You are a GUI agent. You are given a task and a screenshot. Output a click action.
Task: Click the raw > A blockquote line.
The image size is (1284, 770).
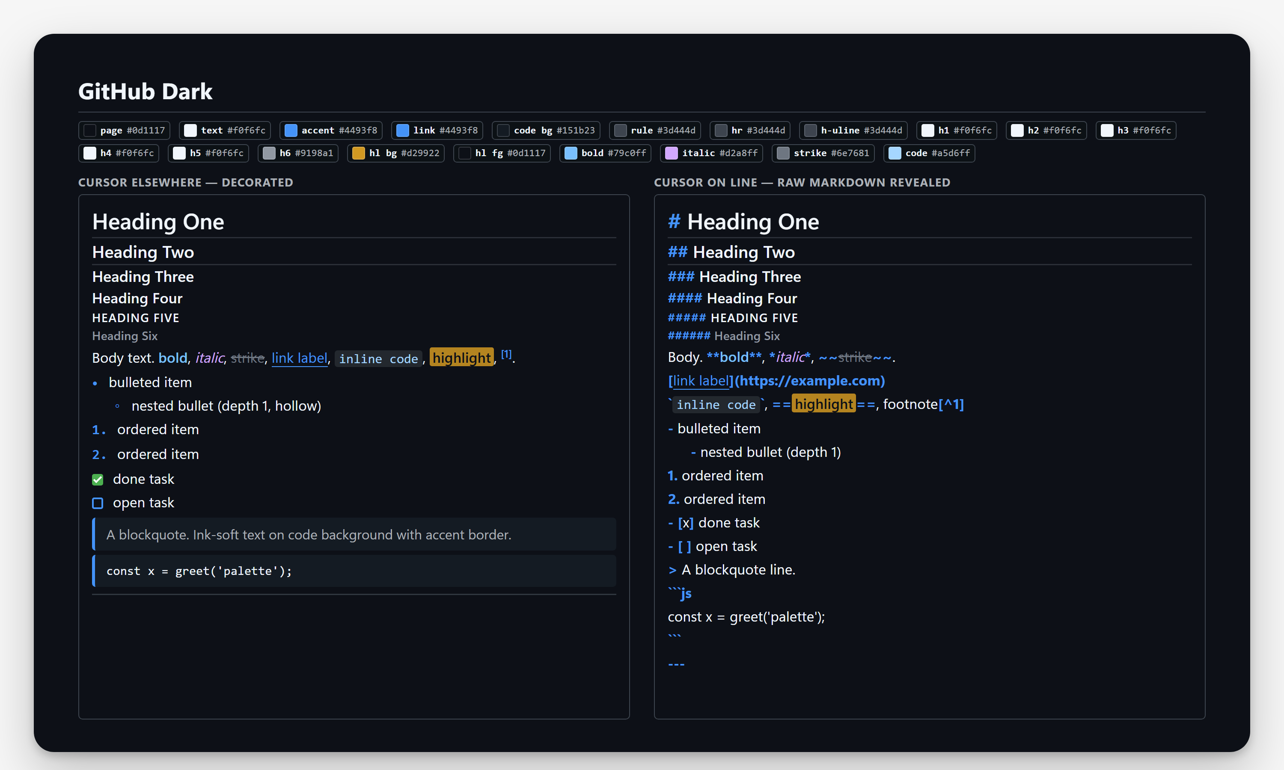click(x=732, y=570)
